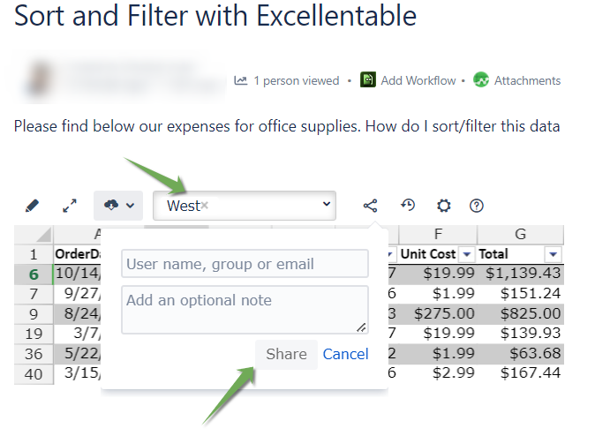Focus the User name, group or email field

(x=245, y=264)
